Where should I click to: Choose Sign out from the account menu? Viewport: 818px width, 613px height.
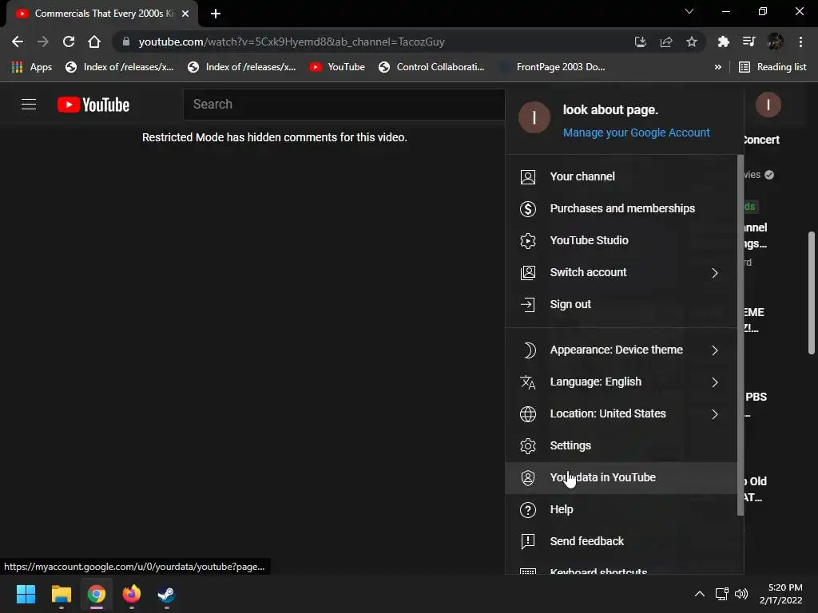621,304
